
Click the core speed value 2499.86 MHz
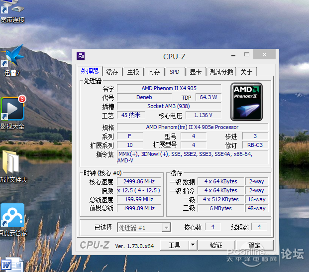click(139, 181)
